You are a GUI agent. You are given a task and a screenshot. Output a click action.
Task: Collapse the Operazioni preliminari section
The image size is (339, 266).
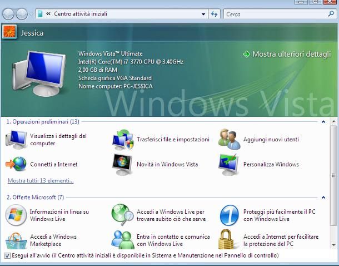pyautogui.click(x=323, y=122)
